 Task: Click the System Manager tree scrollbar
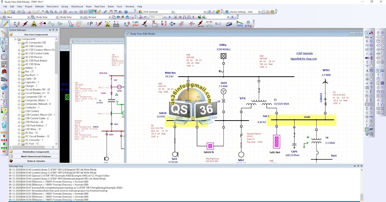pos(57,91)
